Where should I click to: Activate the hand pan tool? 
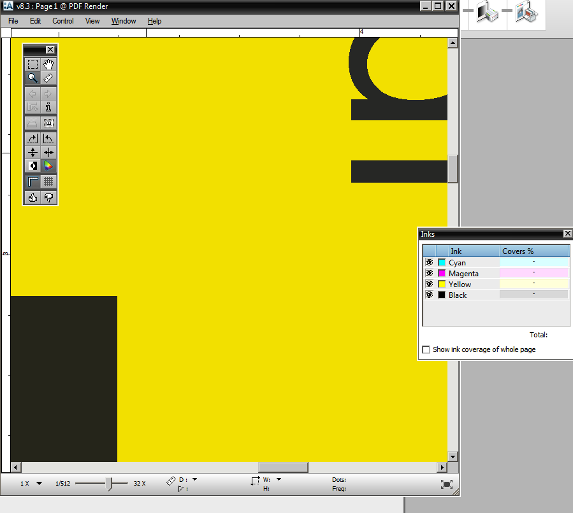pos(48,64)
